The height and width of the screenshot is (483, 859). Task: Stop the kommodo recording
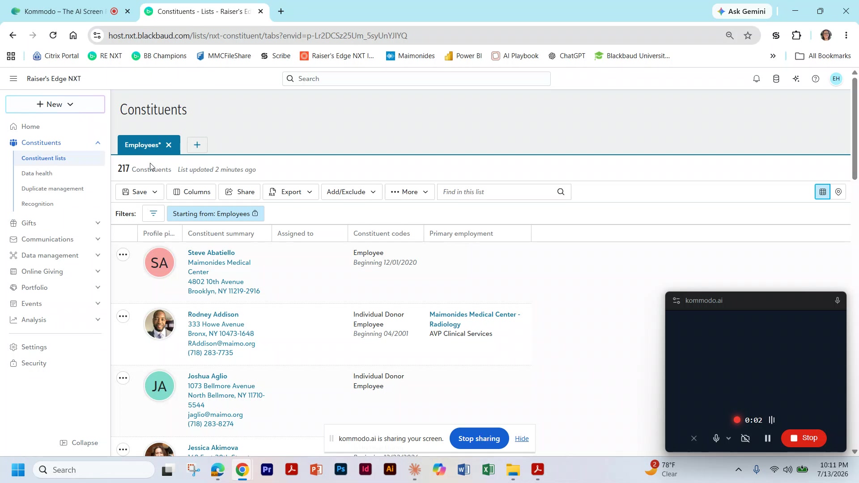tap(804, 438)
